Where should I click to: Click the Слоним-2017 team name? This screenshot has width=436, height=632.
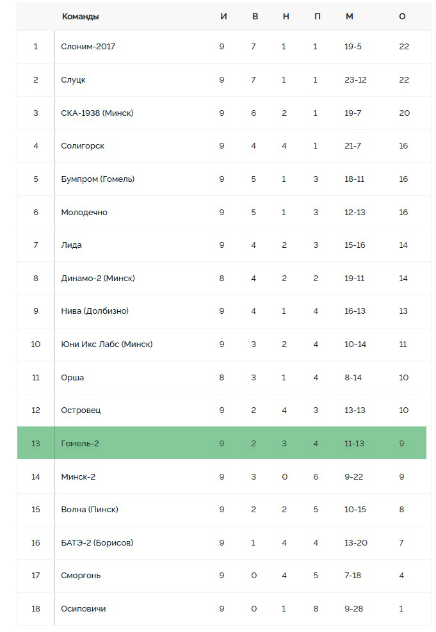tap(88, 47)
